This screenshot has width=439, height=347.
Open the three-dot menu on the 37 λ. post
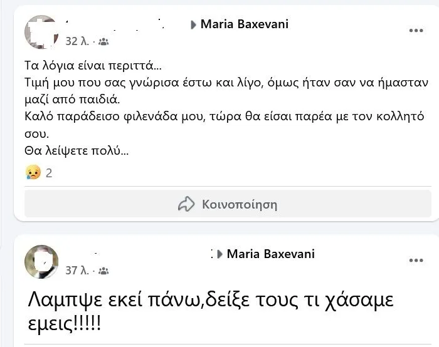(x=416, y=260)
